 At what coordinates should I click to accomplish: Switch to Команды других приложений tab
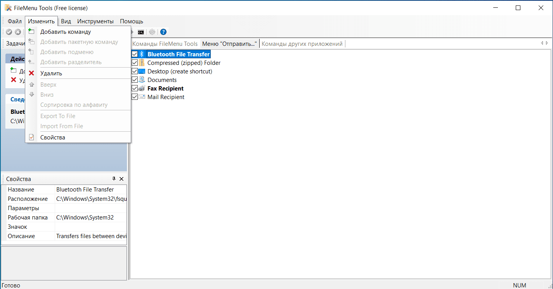click(x=302, y=44)
